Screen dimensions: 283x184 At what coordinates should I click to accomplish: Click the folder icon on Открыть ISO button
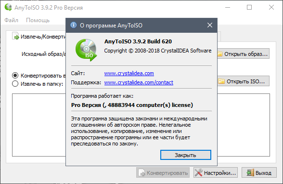[221, 81]
